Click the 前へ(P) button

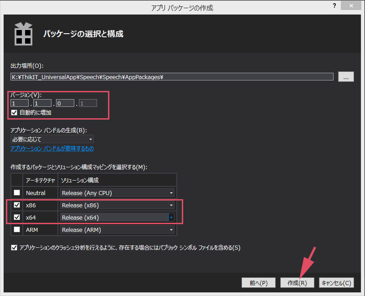pyautogui.click(x=258, y=283)
